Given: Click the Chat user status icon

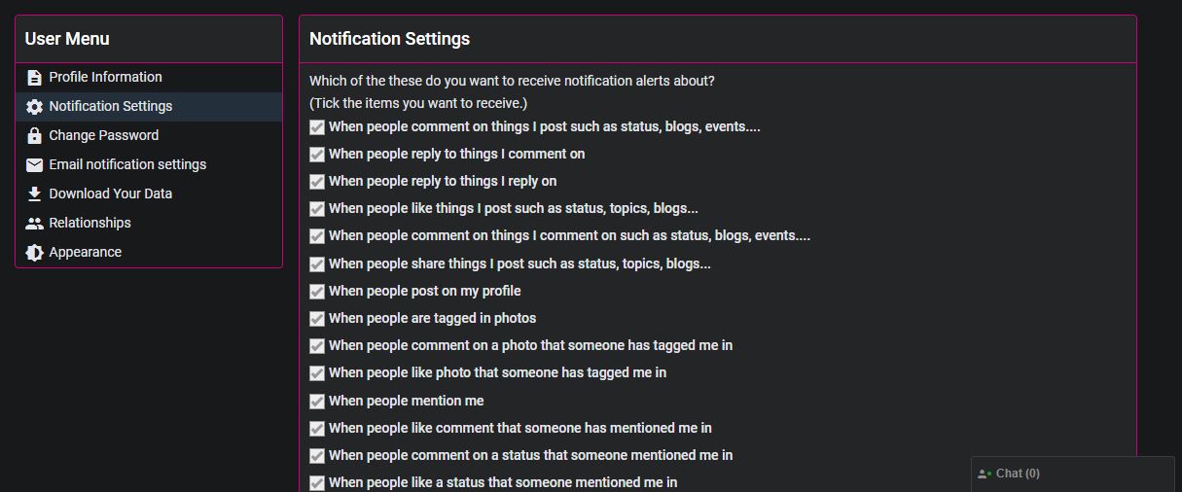Looking at the screenshot, I should (985, 474).
